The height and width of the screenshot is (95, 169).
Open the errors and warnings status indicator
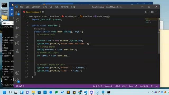click(x=20, y=86)
